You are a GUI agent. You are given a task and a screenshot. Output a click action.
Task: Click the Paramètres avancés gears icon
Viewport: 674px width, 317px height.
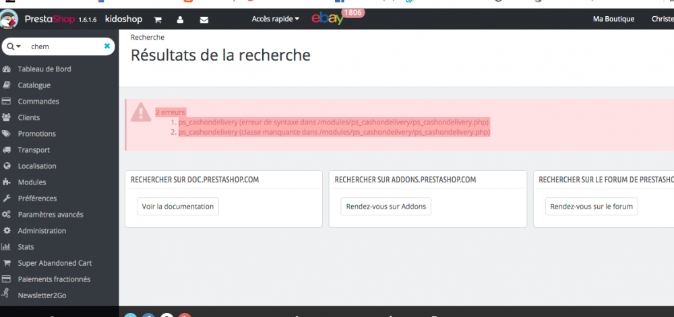point(7,215)
